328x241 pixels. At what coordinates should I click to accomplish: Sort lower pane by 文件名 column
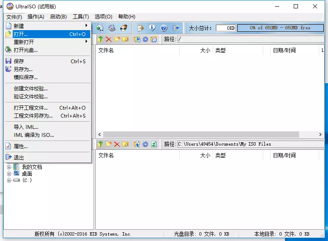pos(137,155)
